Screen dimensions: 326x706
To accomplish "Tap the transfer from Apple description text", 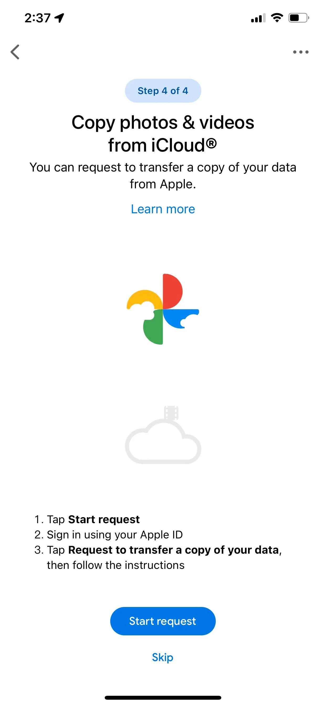I will (163, 176).
